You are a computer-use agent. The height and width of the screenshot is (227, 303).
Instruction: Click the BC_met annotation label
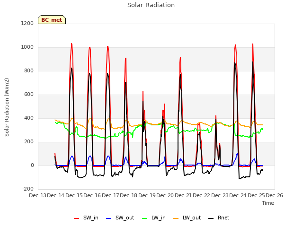tap(52, 20)
